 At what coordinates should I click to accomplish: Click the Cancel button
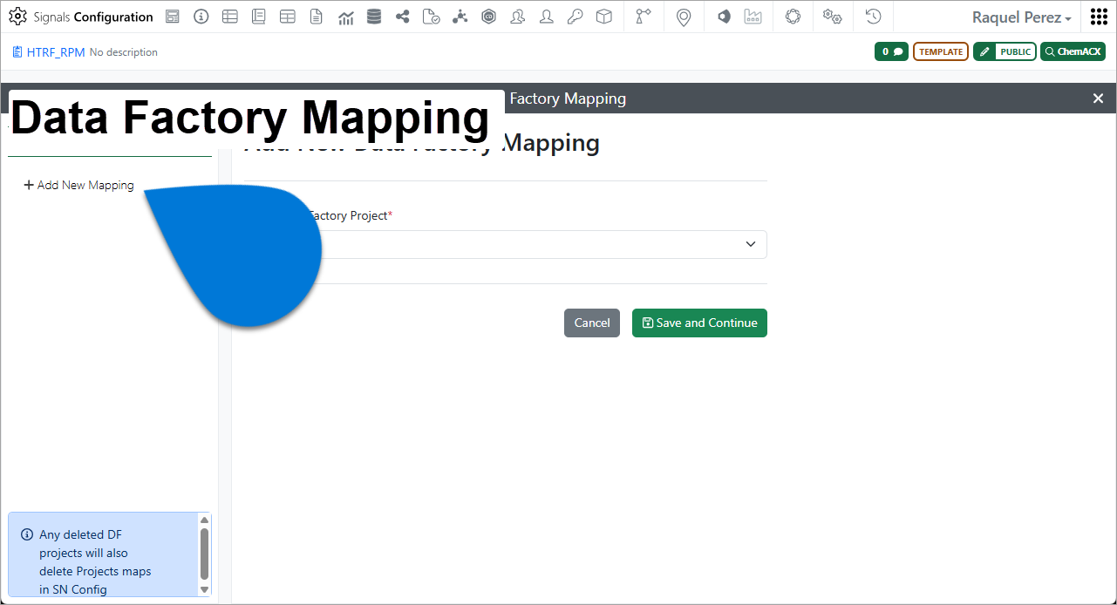[592, 323]
